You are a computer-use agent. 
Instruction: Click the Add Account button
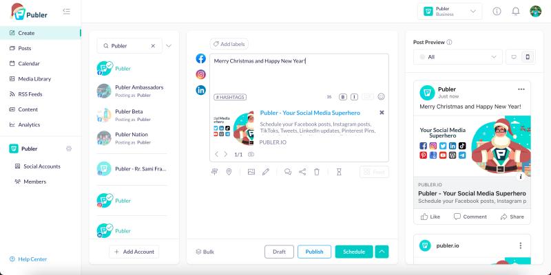click(134, 252)
